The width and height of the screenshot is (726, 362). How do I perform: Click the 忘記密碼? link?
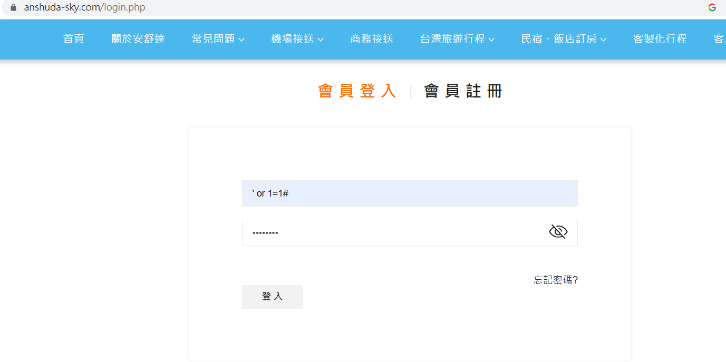(556, 280)
